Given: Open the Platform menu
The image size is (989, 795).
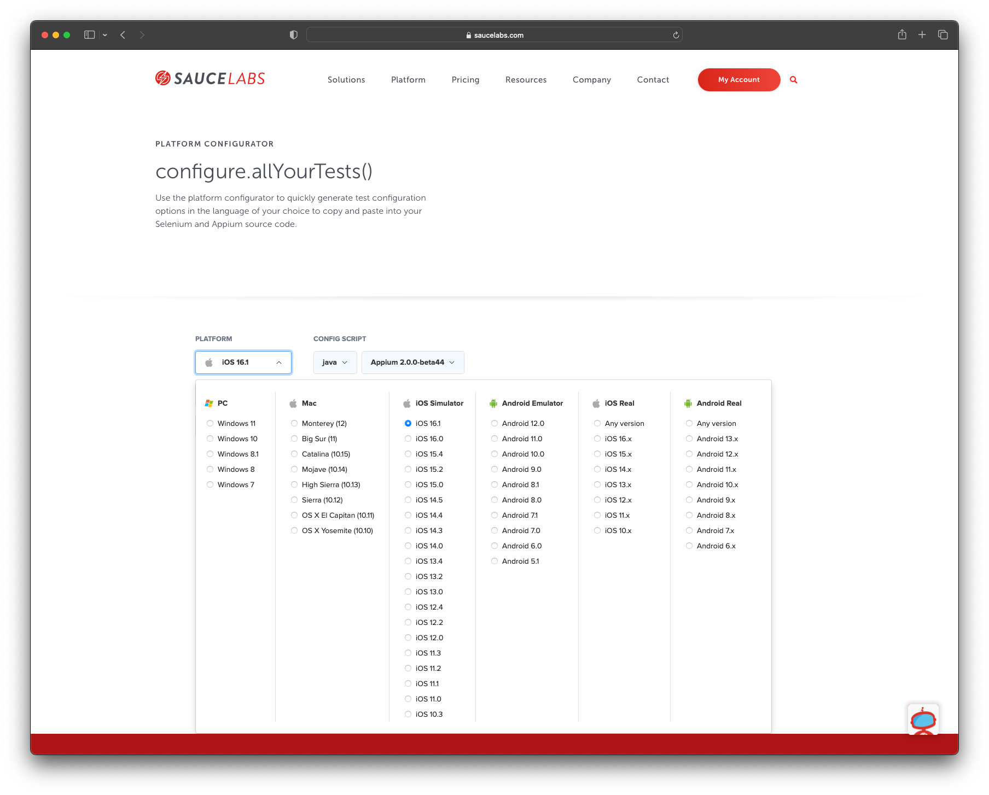Looking at the screenshot, I should coord(408,80).
